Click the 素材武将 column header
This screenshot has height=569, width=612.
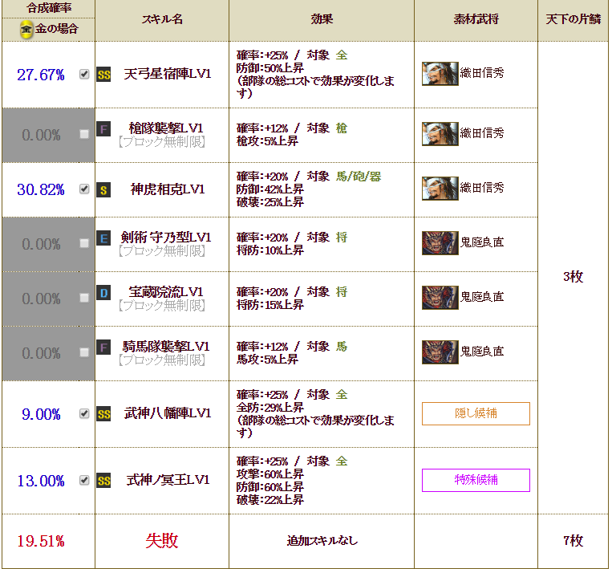pyautogui.click(x=476, y=19)
